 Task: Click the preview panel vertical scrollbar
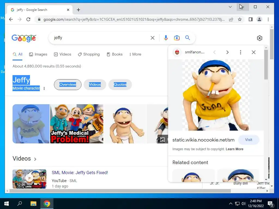pyautogui.click(x=266, y=64)
